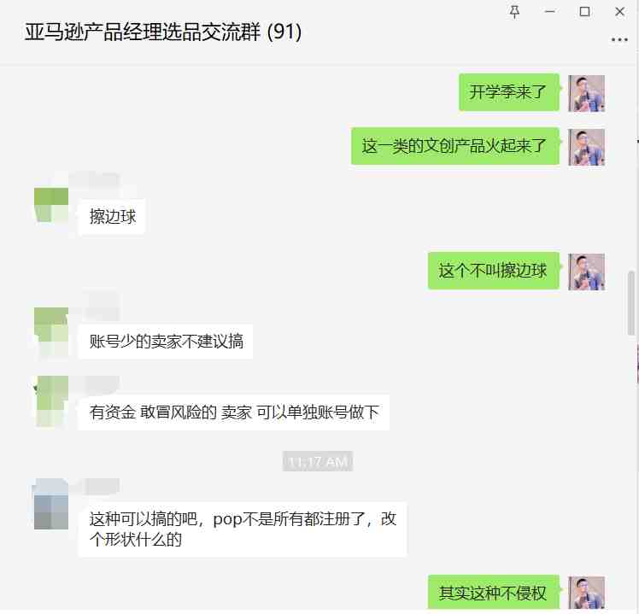Click sender avatar beside 开学季来了

pyautogui.click(x=586, y=93)
